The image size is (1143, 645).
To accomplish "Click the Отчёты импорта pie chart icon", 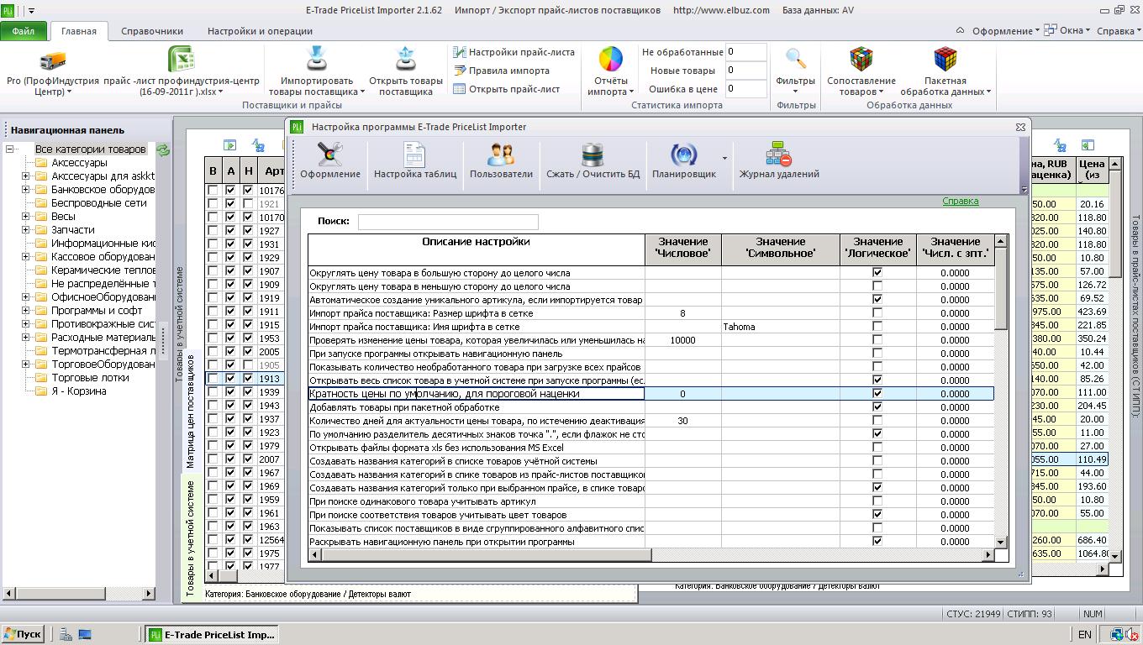I will point(611,60).
